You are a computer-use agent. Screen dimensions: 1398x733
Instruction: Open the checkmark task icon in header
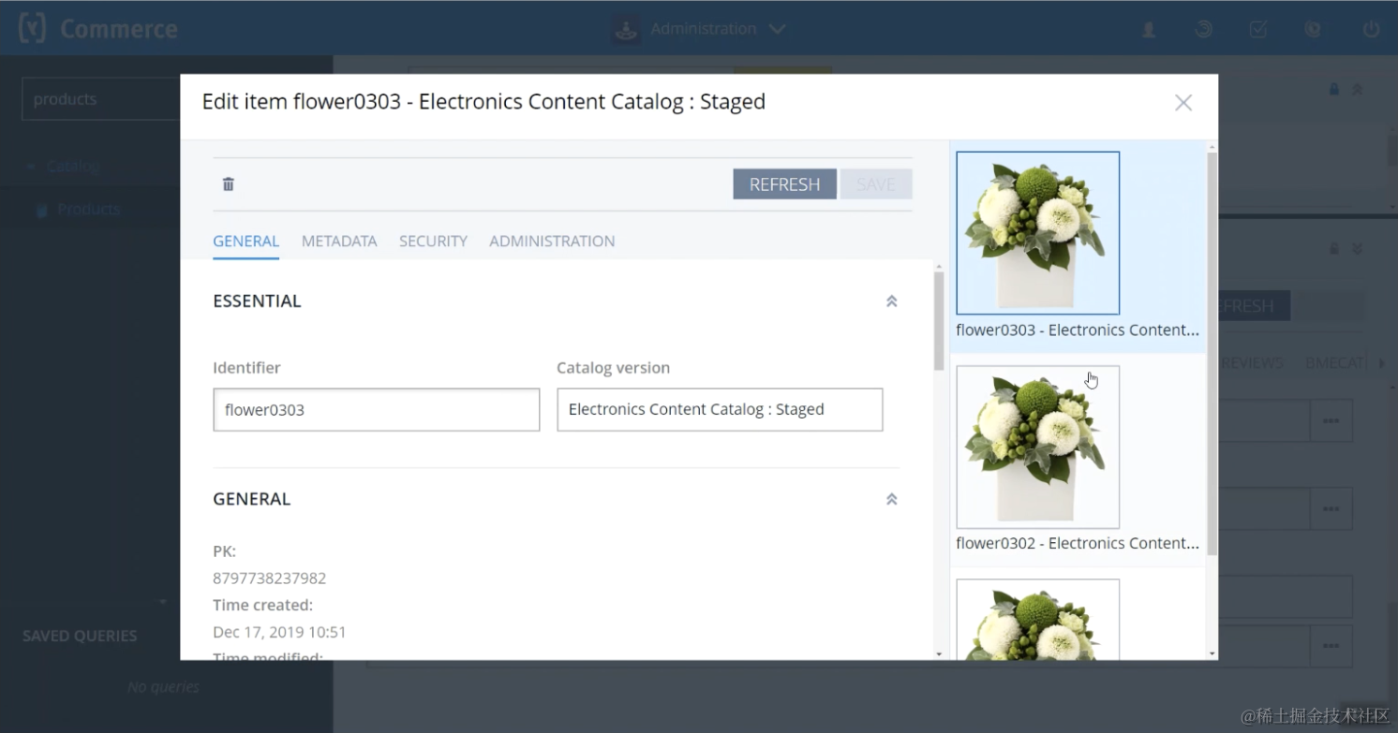(x=1258, y=29)
